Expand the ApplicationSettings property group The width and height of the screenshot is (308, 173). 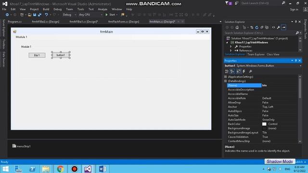tap(226, 77)
